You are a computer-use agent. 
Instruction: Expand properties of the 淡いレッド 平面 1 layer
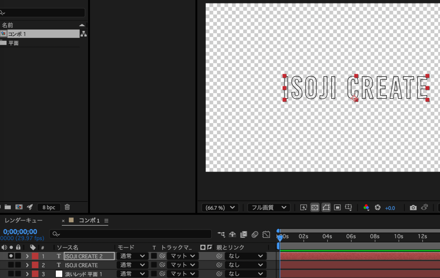(27, 274)
